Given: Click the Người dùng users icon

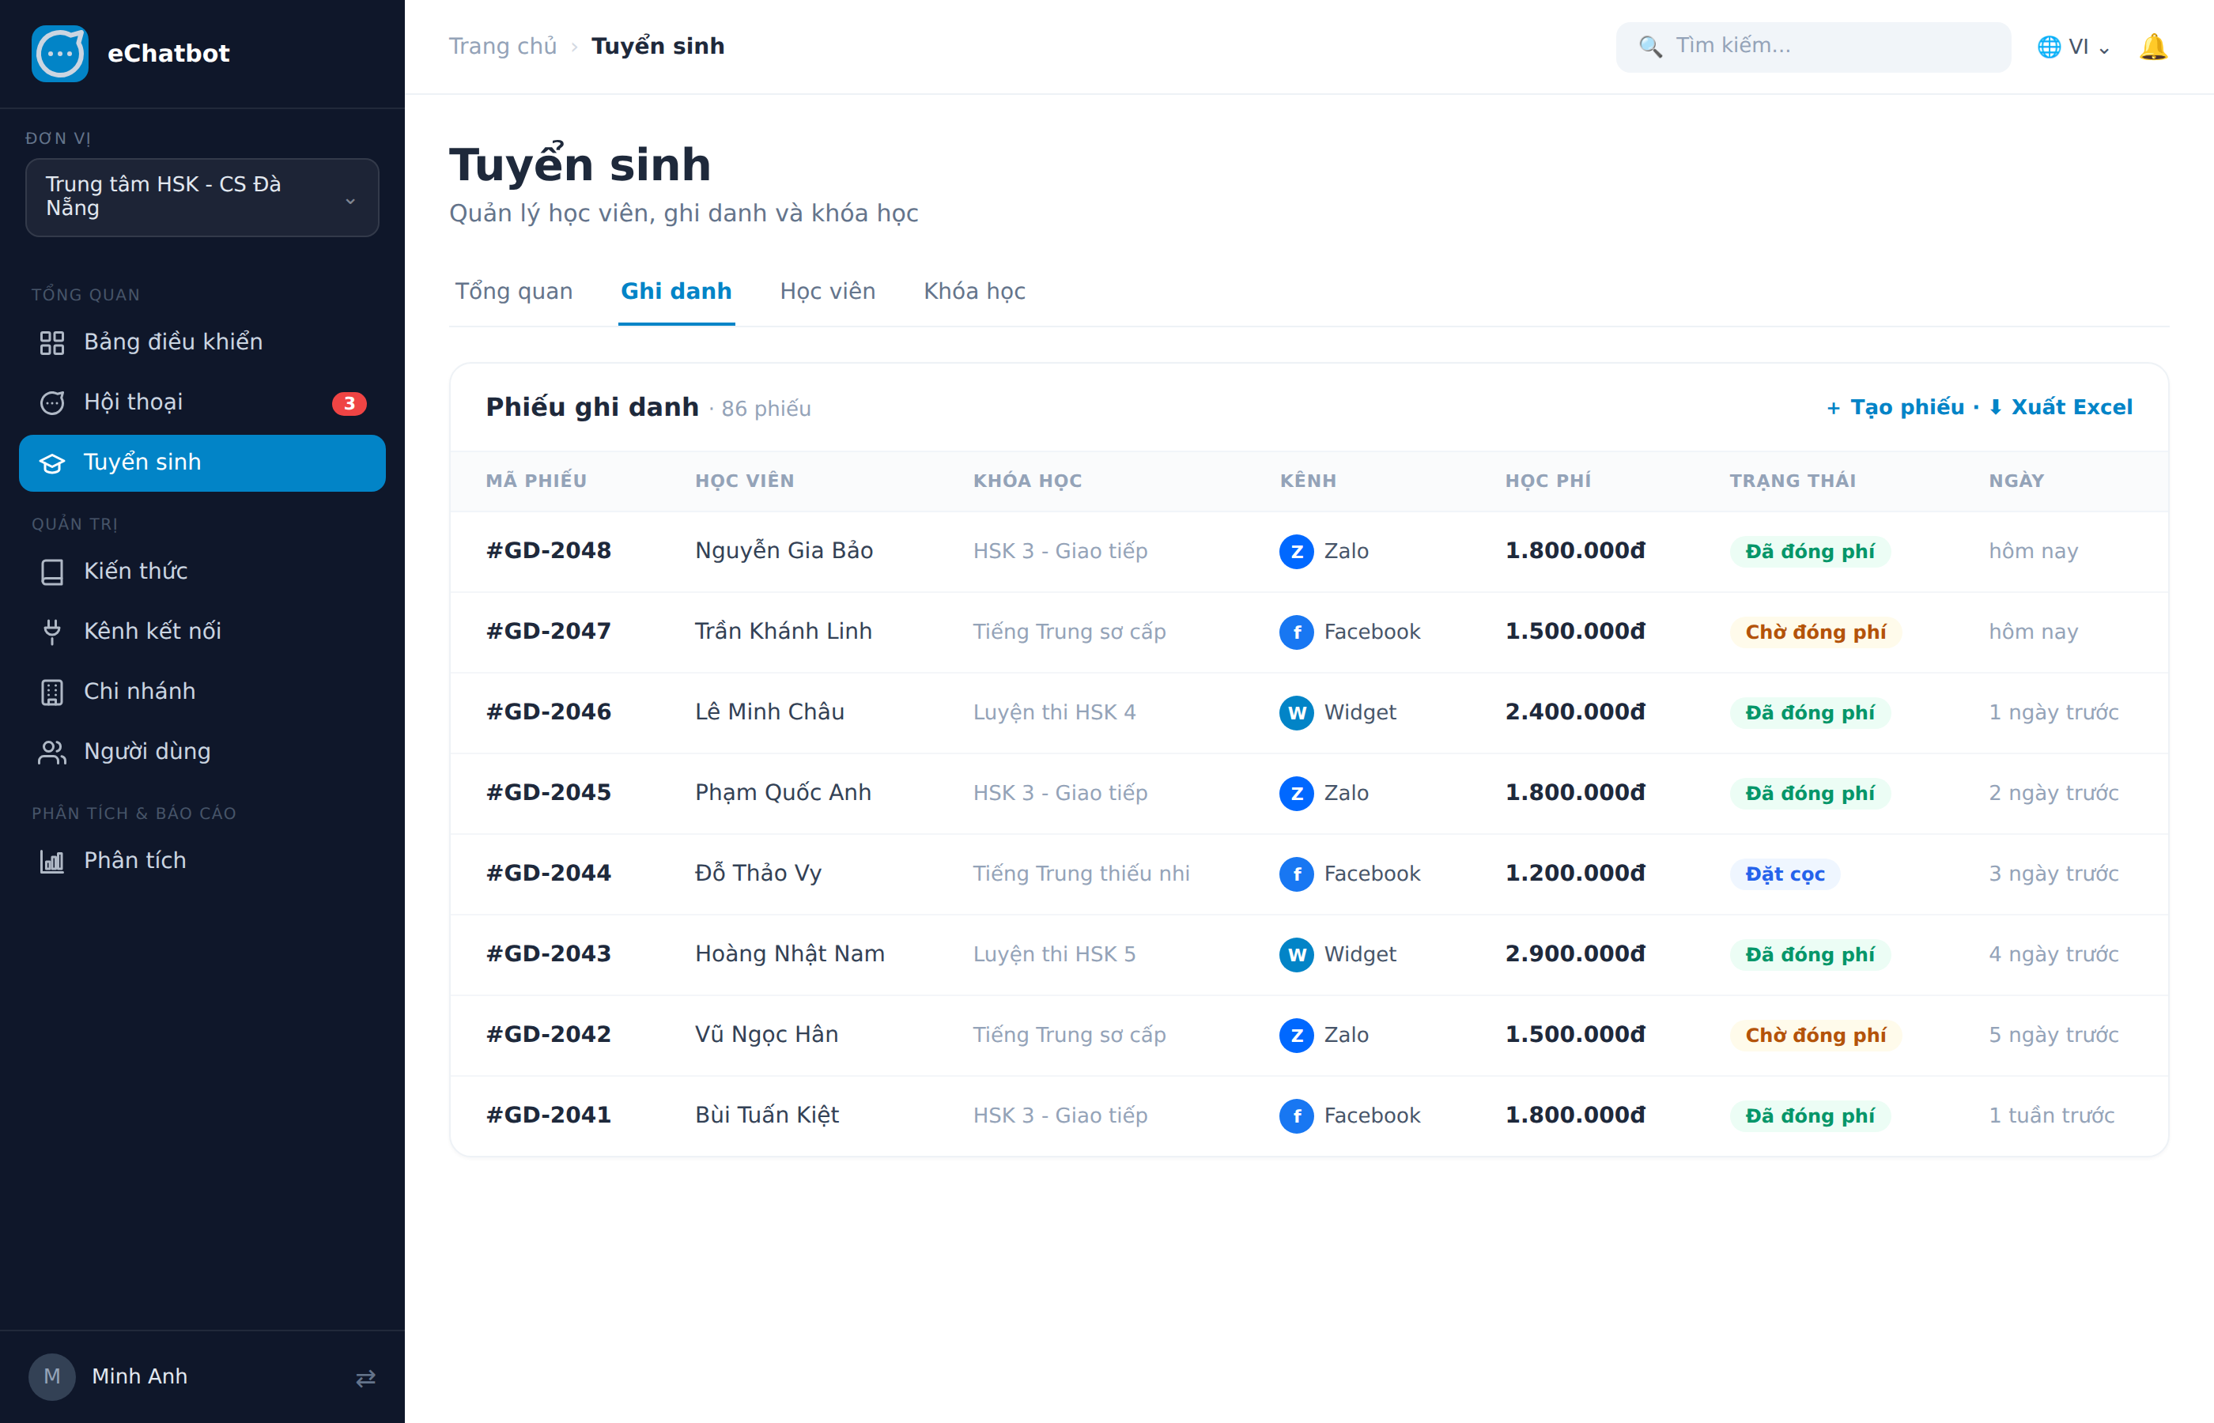Looking at the screenshot, I should [51, 752].
